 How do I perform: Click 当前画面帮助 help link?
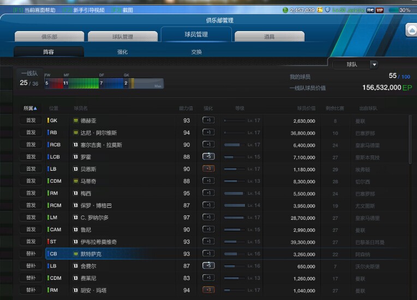40,10
